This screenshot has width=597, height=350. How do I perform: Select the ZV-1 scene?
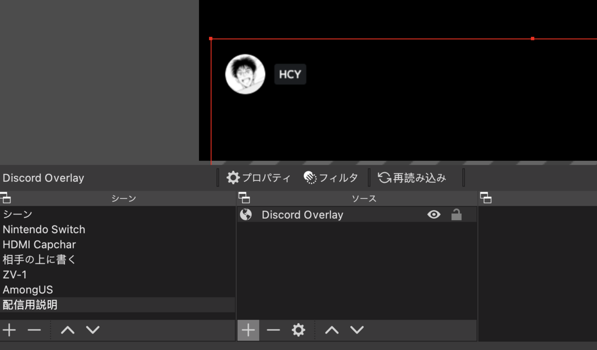(x=117, y=274)
